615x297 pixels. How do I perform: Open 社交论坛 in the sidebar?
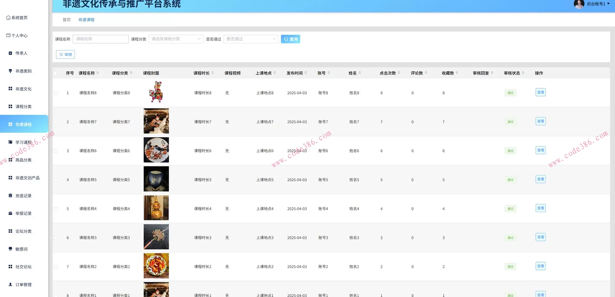coord(24,267)
